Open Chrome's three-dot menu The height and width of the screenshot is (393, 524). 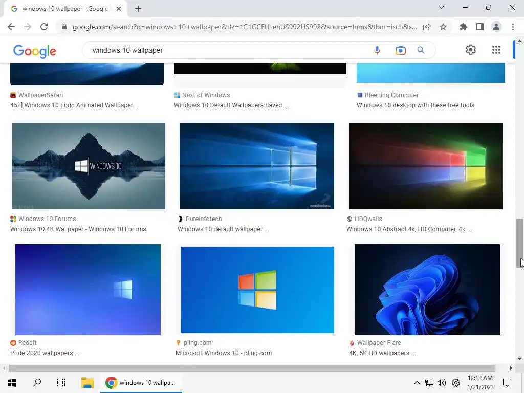(x=513, y=27)
